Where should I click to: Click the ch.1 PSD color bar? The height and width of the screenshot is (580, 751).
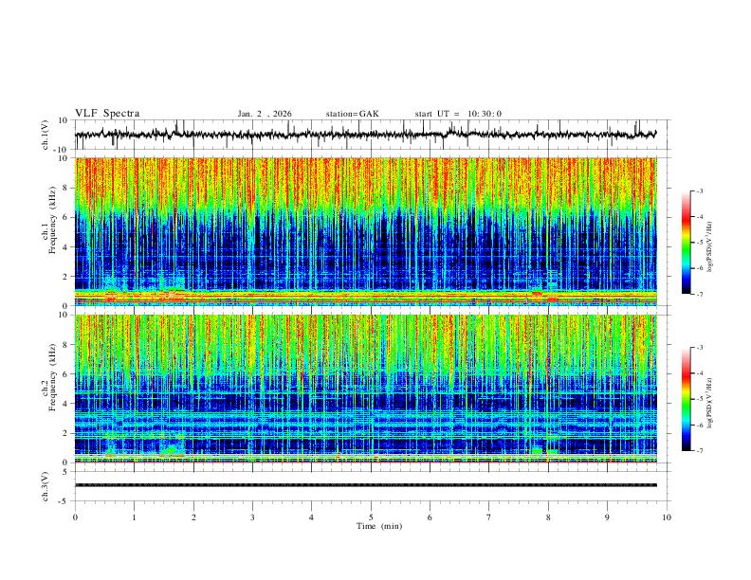coord(686,243)
